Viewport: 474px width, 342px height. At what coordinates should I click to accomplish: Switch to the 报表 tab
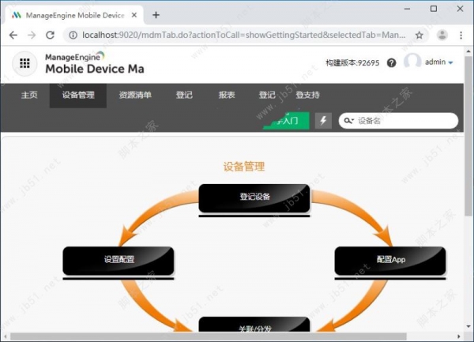point(227,95)
